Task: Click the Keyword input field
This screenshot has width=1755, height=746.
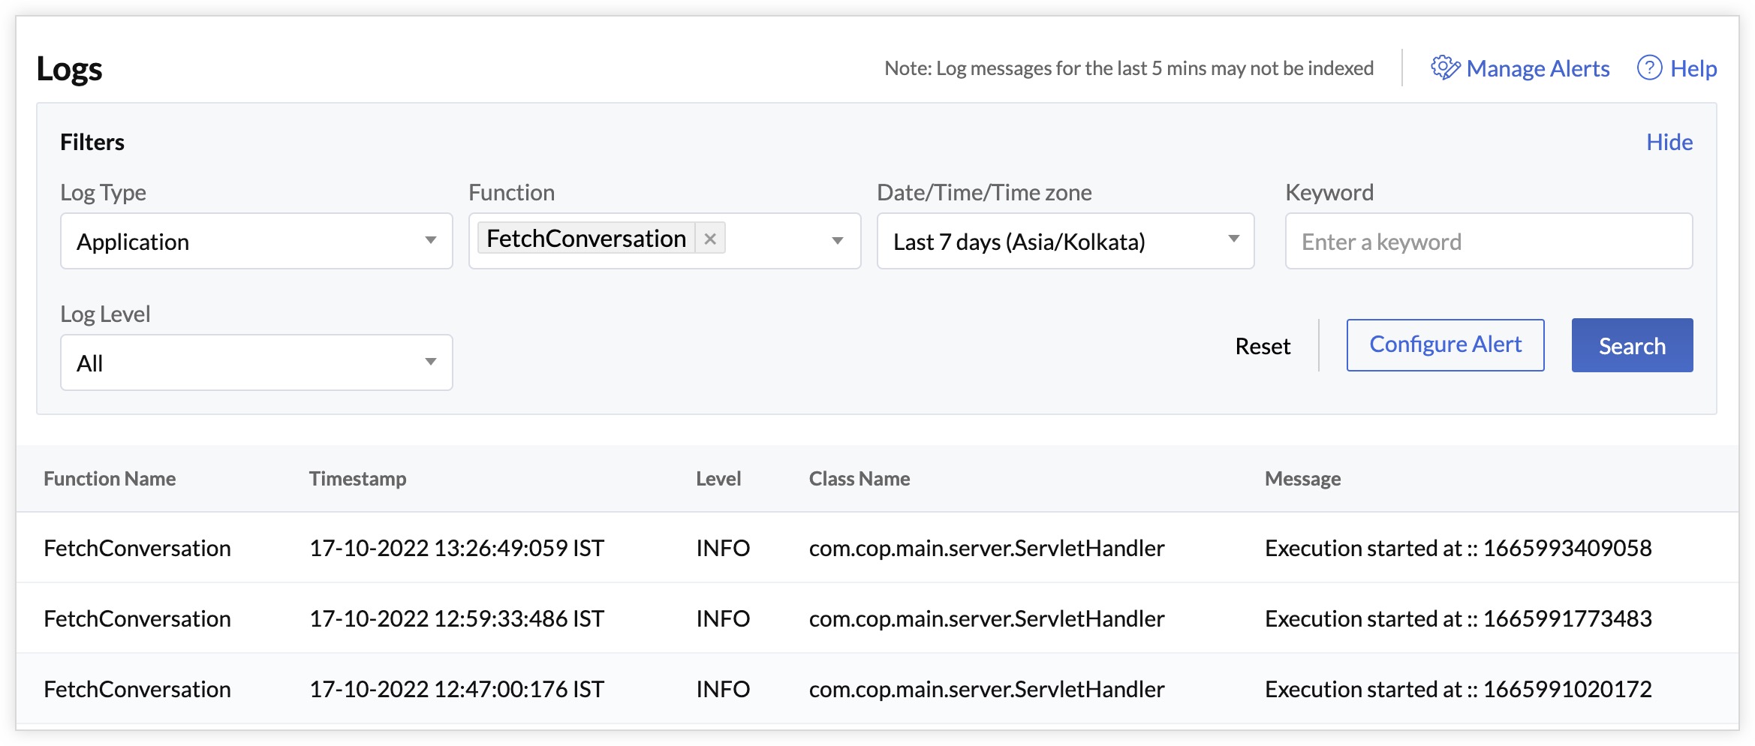Action: 1488,241
